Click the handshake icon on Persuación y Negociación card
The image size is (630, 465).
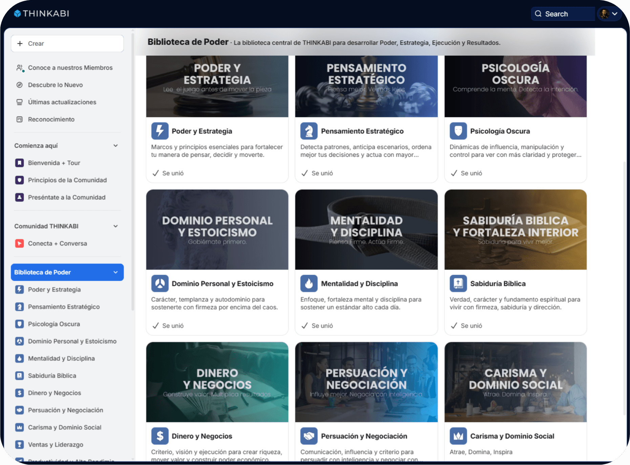[309, 436]
